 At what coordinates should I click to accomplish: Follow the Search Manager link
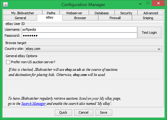pyautogui.click(x=33, y=104)
